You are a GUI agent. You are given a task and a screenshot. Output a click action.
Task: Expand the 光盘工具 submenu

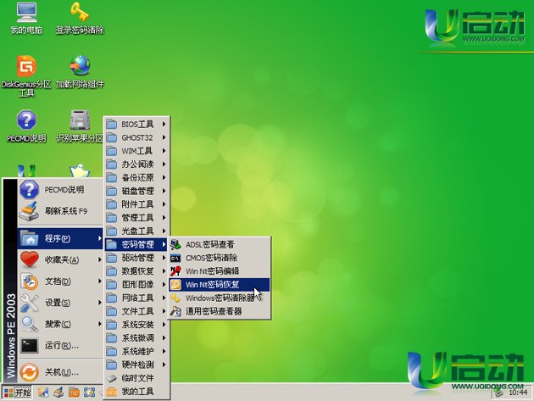coord(136,231)
